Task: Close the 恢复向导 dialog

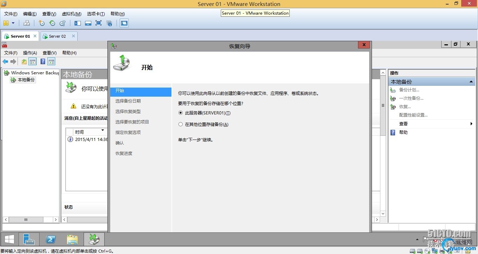Action: coord(364,45)
